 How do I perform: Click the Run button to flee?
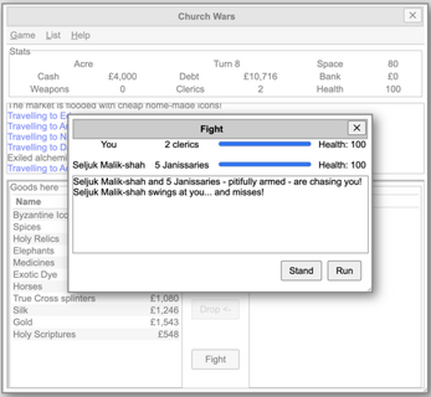pyautogui.click(x=344, y=271)
